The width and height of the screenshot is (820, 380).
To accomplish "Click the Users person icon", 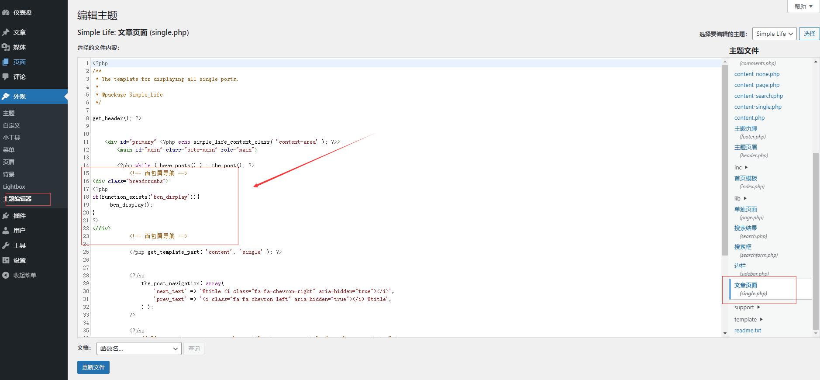I will (6, 231).
